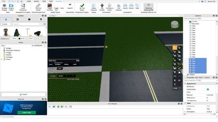The image size is (218, 122).
Task: Open Manage Plugins
Action: tap(4, 7)
